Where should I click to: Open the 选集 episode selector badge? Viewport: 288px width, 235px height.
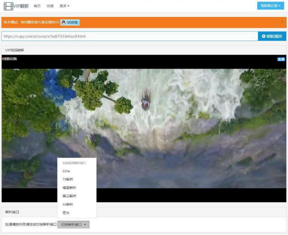tap(281, 59)
